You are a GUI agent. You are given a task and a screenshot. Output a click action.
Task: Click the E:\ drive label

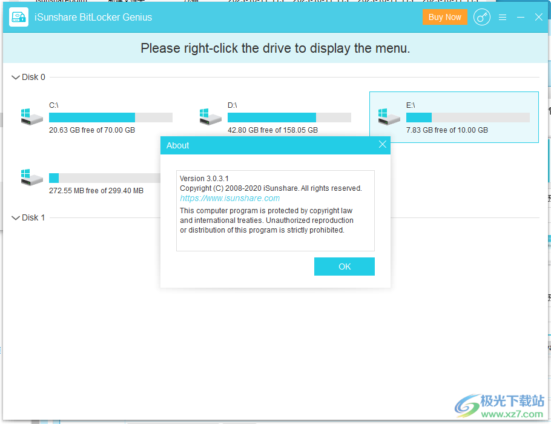point(411,105)
